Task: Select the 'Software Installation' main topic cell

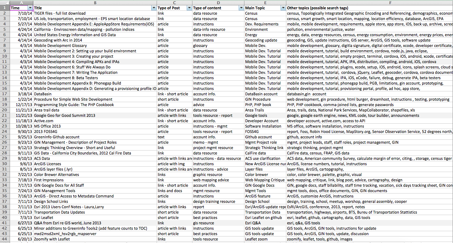Action: tap(265, 126)
